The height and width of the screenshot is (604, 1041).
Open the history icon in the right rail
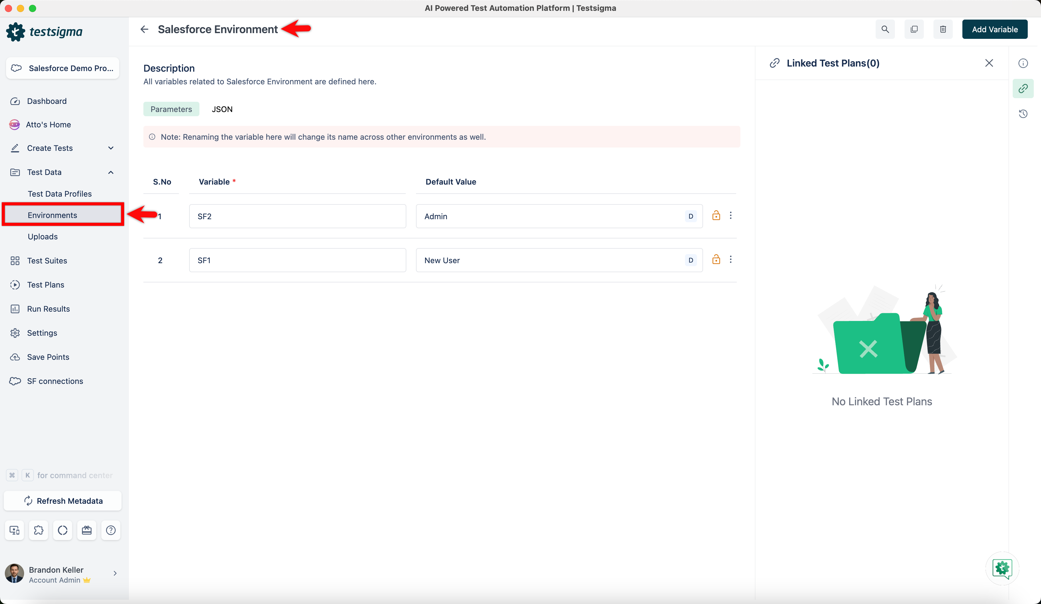tap(1023, 114)
